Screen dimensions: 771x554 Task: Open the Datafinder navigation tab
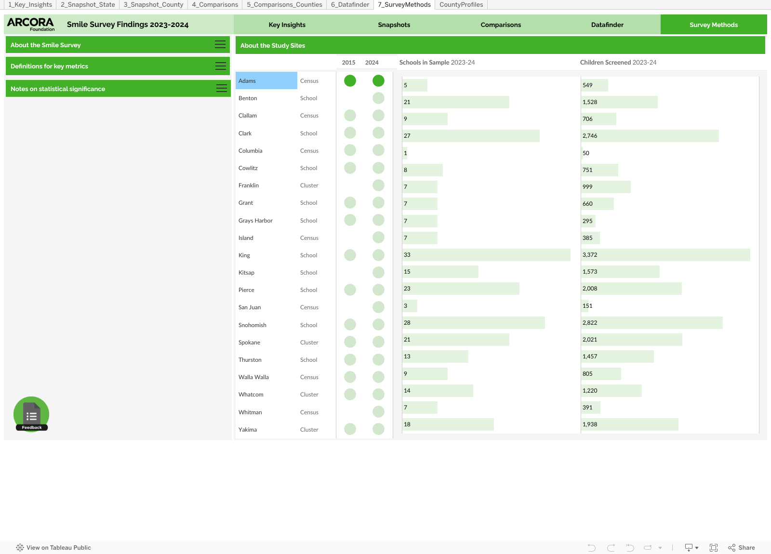[x=607, y=25]
